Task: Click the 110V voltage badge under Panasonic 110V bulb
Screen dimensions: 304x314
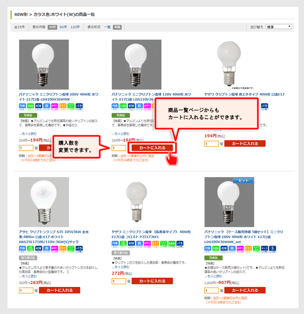Action: tap(123, 106)
